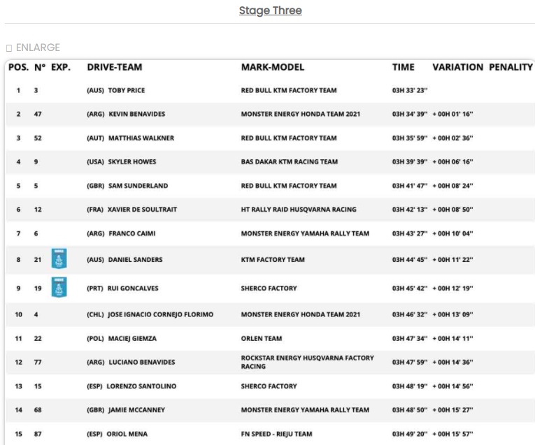The width and height of the screenshot is (535, 445).
Task: Click ROCKSTAR ENERGY HUSQVARNA FACTORY RACING cell
Action: [308, 362]
